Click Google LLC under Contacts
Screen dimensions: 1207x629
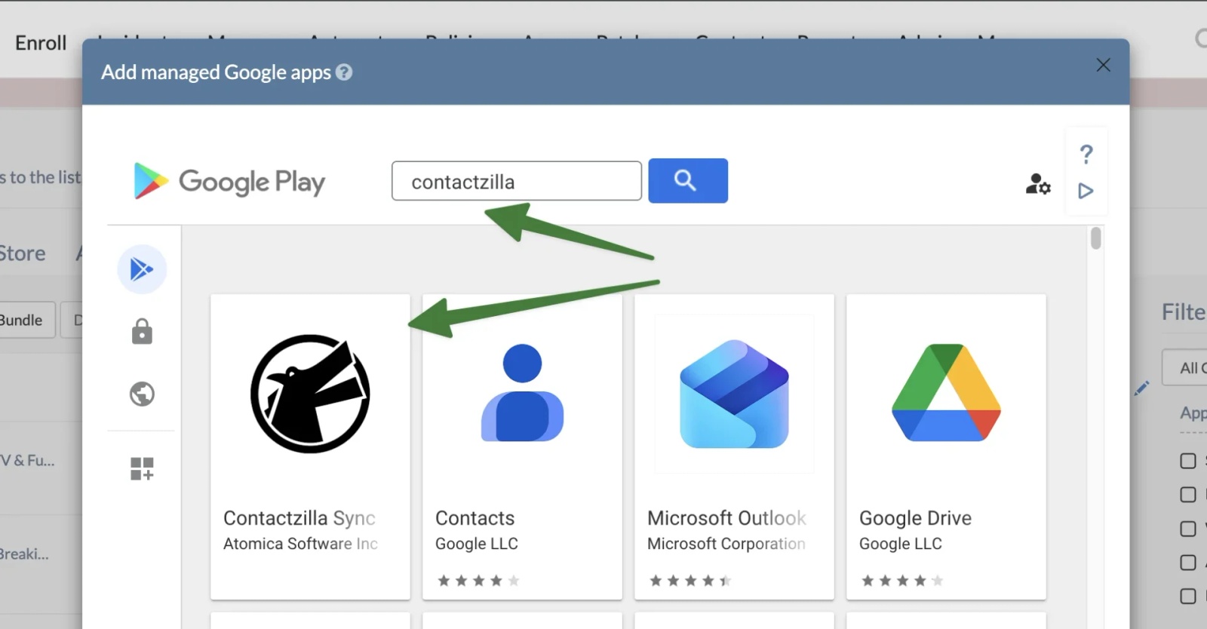click(x=477, y=544)
